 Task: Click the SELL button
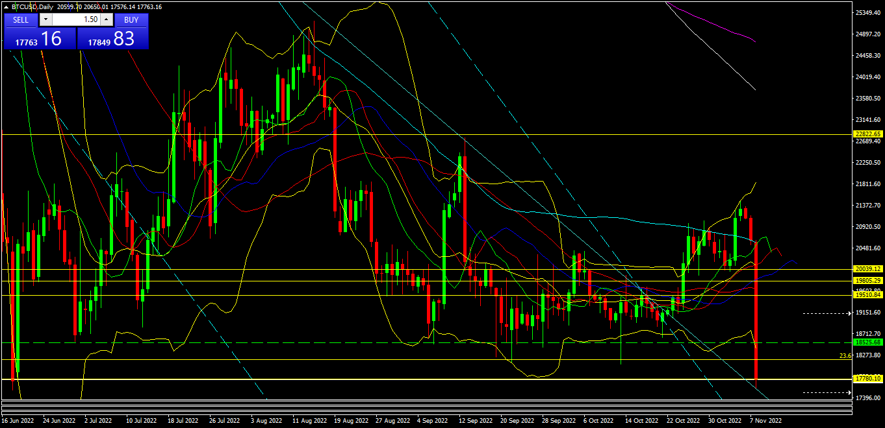[21, 19]
